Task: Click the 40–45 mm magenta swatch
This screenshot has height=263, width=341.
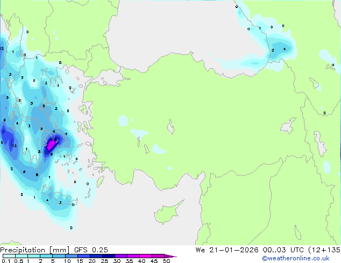Action: pyautogui.click(x=146, y=256)
